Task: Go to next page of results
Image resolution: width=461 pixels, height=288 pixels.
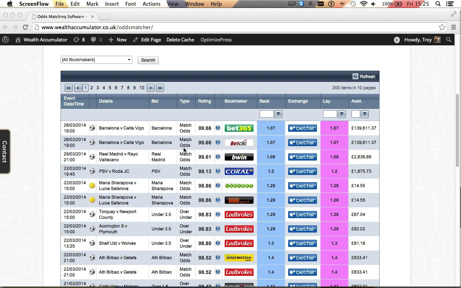Action: pyautogui.click(x=151, y=88)
